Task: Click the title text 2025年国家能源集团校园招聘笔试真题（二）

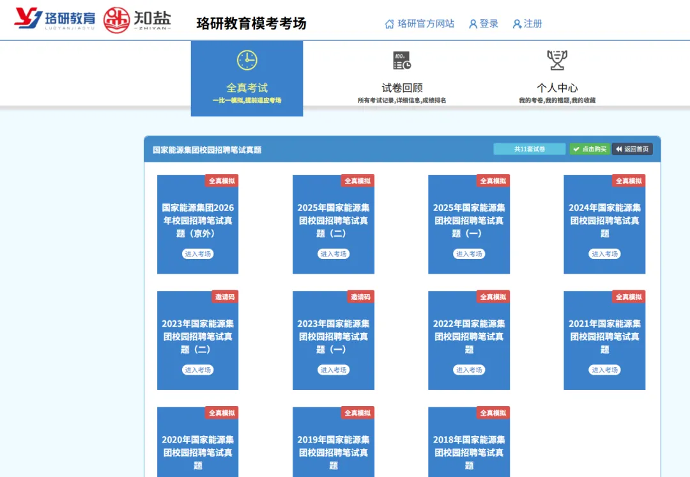Action: [333, 220]
